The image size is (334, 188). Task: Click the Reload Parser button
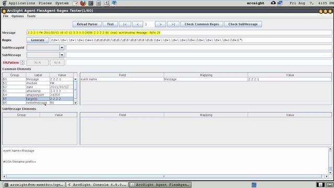coord(87,25)
